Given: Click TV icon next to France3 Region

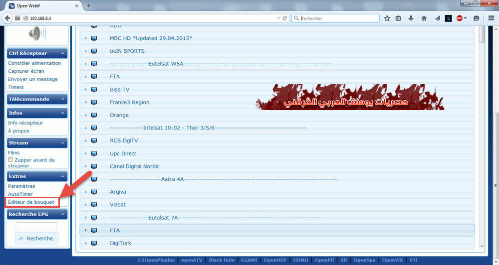Looking at the screenshot, I should 94,102.
